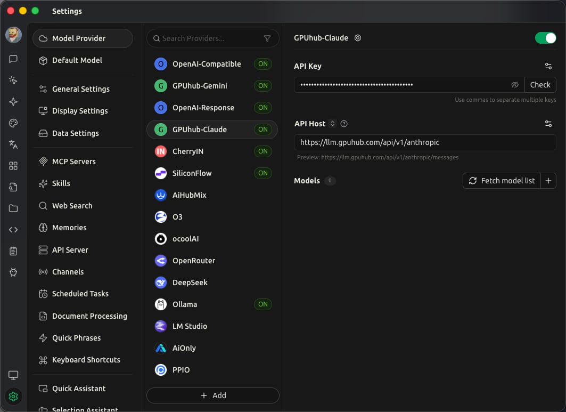Click the monitor display icon in sidebar
This screenshot has height=412, width=566.
point(13,376)
